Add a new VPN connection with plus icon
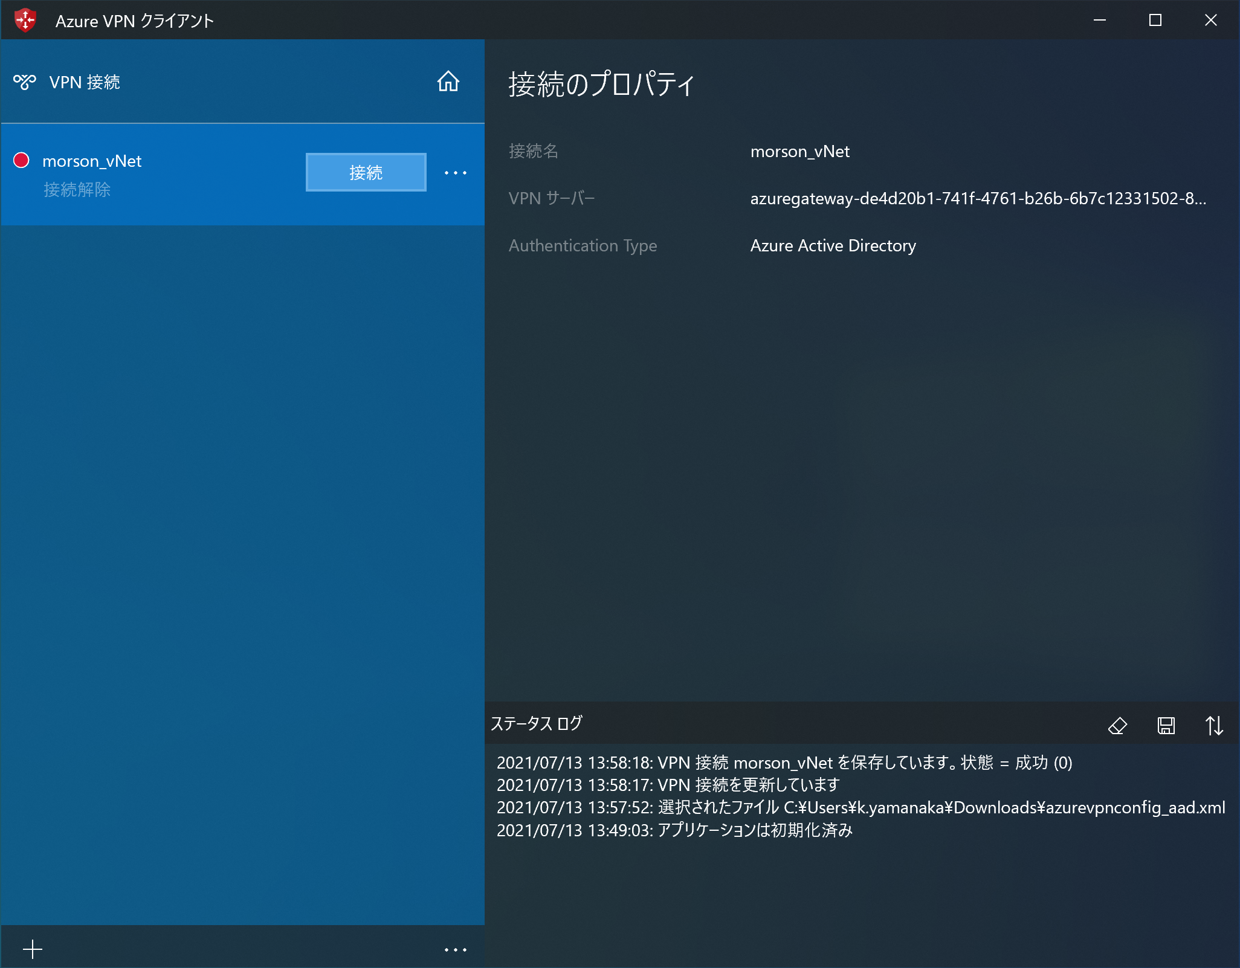Viewport: 1240px width, 968px height. (33, 949)
